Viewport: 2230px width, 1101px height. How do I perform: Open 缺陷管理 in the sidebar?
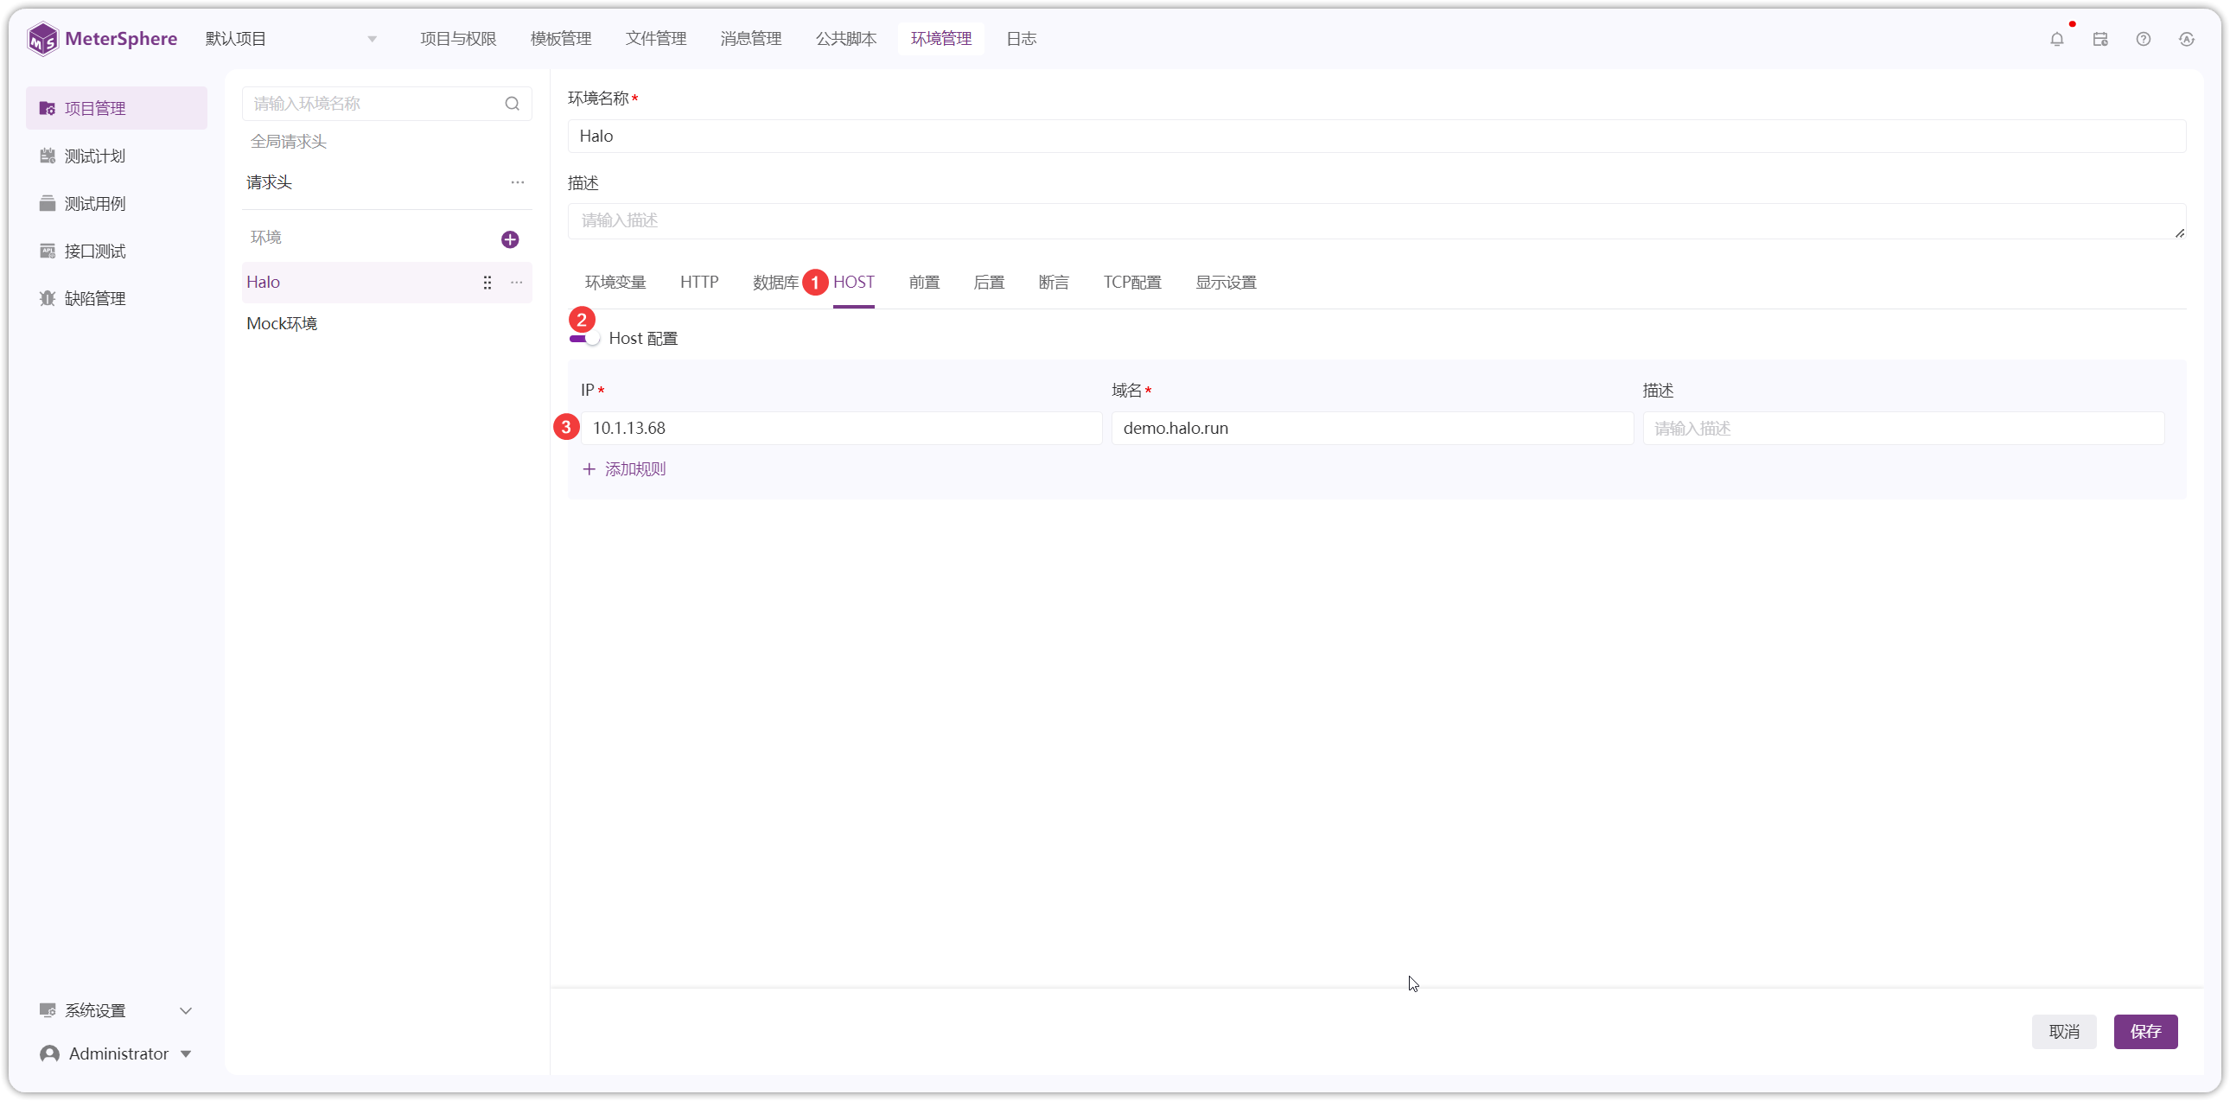[x=116, y=299]
